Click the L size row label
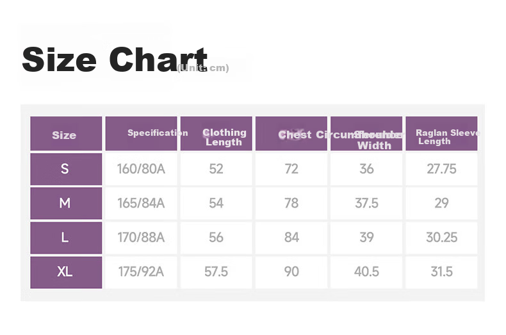506x335 pixels. [66, 238]
